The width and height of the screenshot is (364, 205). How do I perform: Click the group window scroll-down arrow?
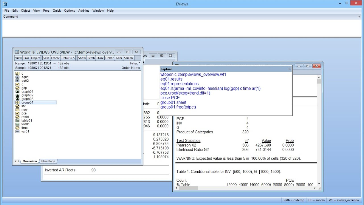point(319,184)
